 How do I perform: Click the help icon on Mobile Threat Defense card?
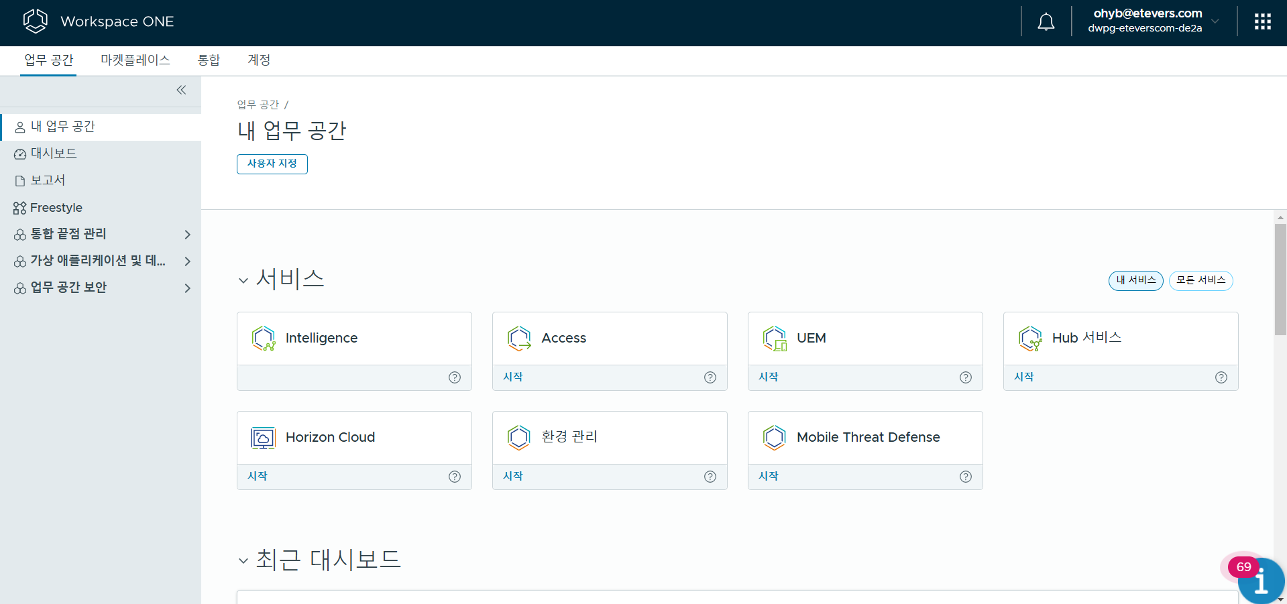pos(965,477)
